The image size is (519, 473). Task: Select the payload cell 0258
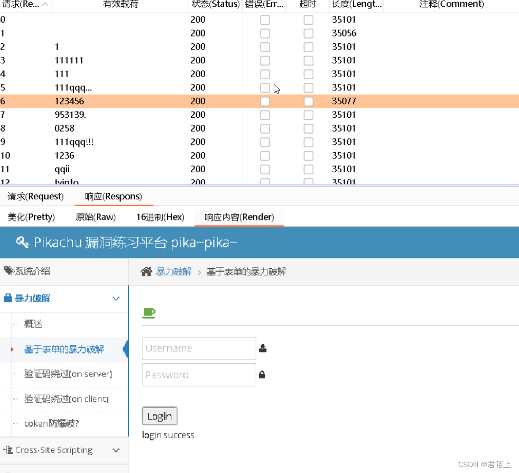[64, 128]
